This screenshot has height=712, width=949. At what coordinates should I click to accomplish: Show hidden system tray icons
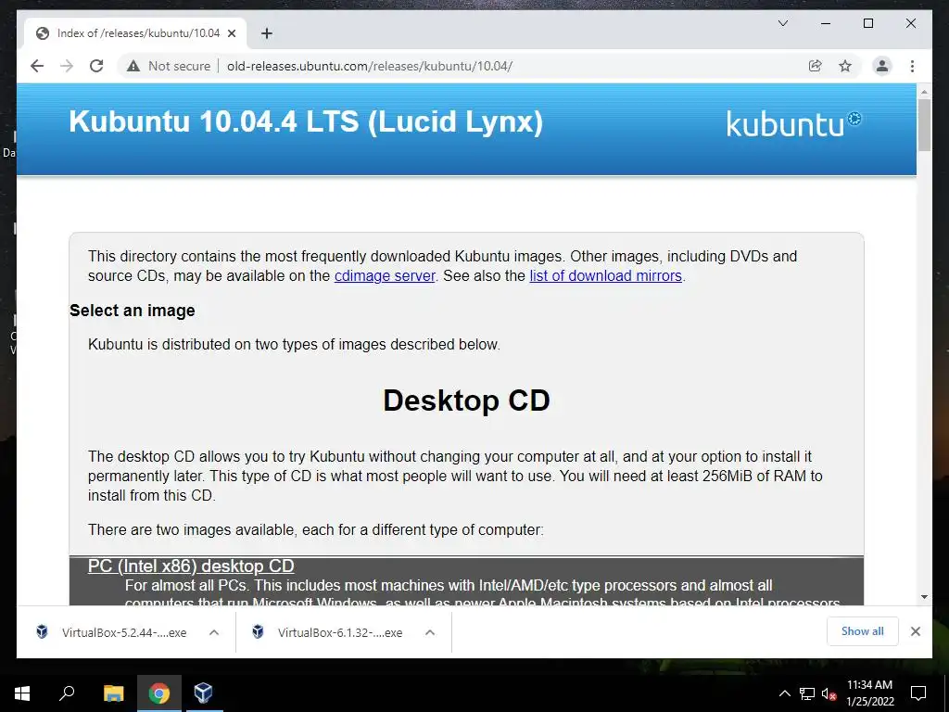click(784, 693)
